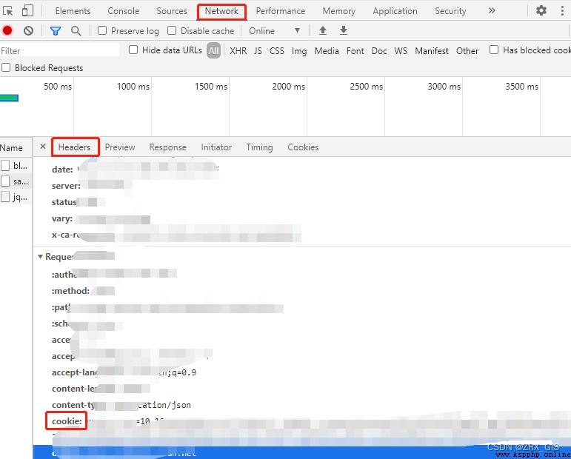Viewport: 571px width, 459px height.
Task: Switch to the Console tab
Action: (x=124, y=11)
